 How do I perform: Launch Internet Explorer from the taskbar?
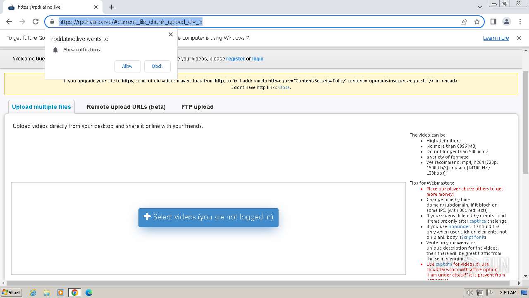click(x=33, y=293)
